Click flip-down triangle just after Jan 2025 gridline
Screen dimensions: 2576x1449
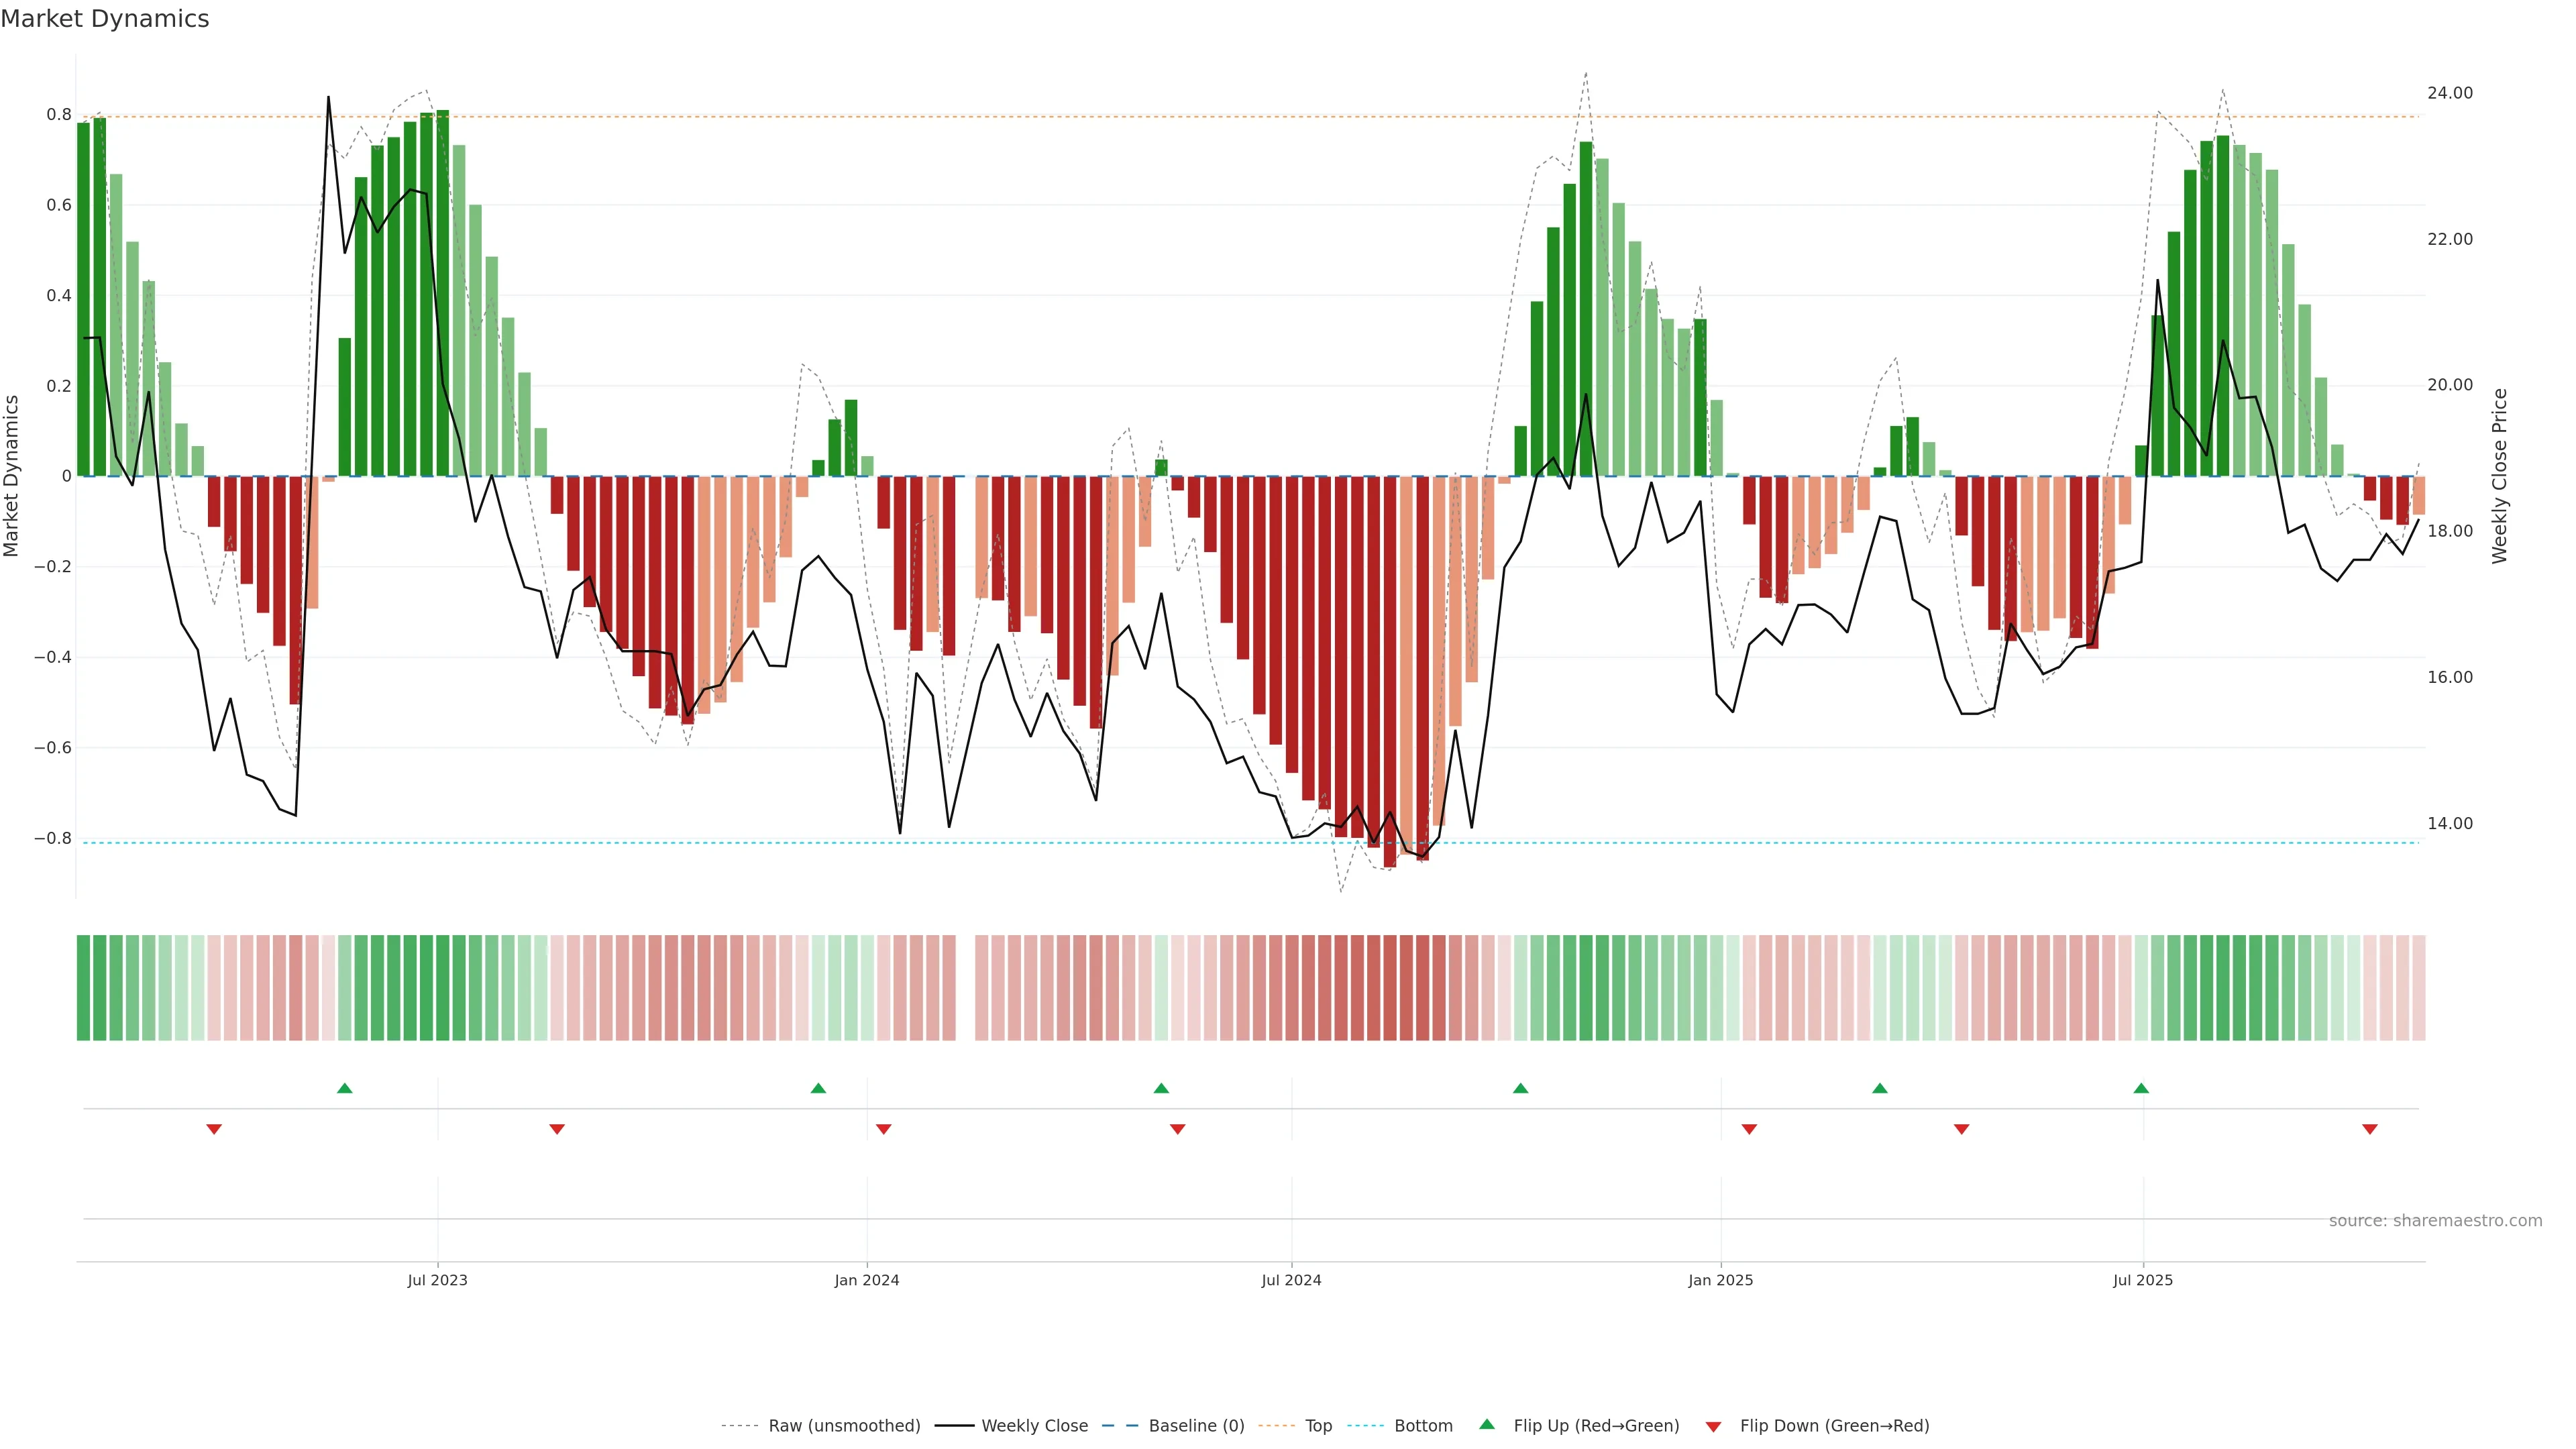coord(1749,1129)
